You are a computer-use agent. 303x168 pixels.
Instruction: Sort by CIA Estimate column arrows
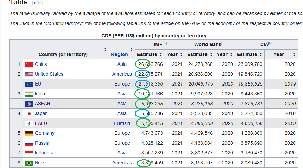point(261,55)
